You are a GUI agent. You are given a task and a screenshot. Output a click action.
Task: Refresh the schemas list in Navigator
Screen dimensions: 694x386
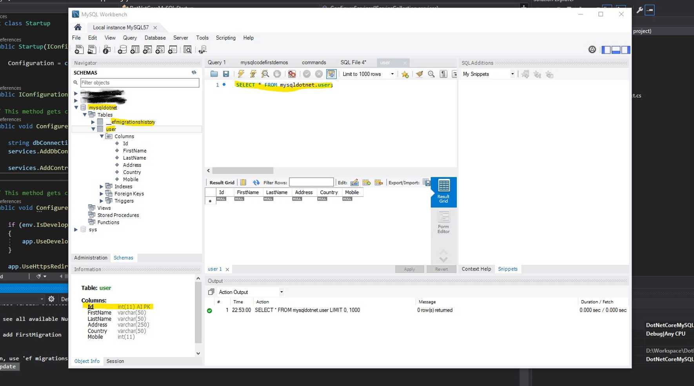coord(194,72)
